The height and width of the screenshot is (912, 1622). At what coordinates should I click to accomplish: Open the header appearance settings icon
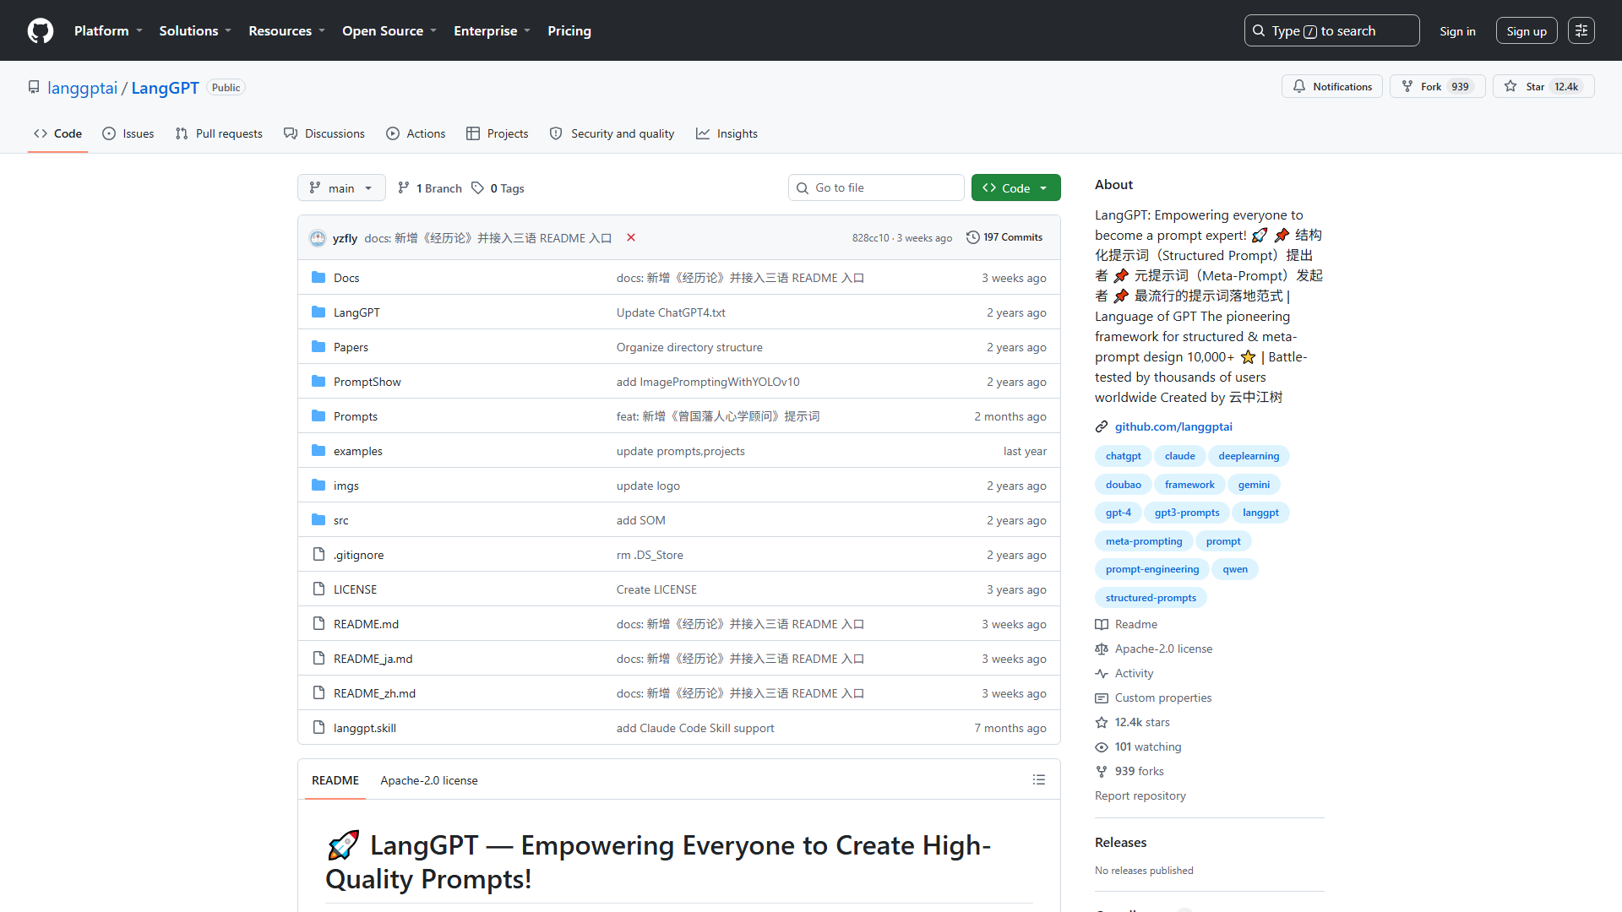click(x=1581, y=30)
